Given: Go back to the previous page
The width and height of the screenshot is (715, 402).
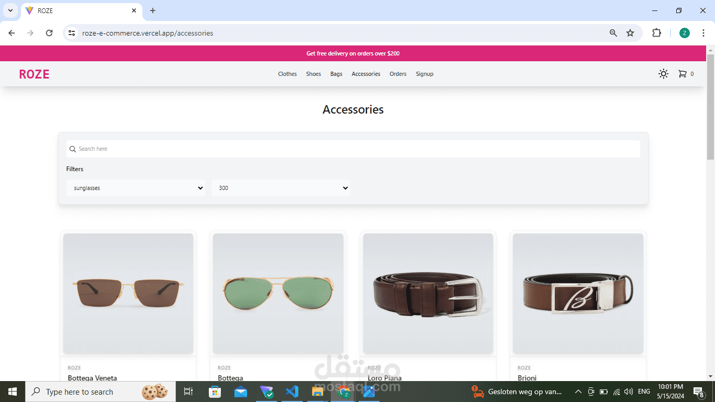Looking at the screenshot, I should [x=12, y=33].
